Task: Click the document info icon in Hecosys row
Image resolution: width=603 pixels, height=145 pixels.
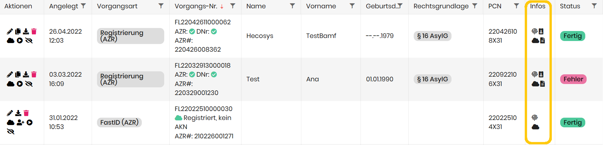Action: (x=542, y=40)
